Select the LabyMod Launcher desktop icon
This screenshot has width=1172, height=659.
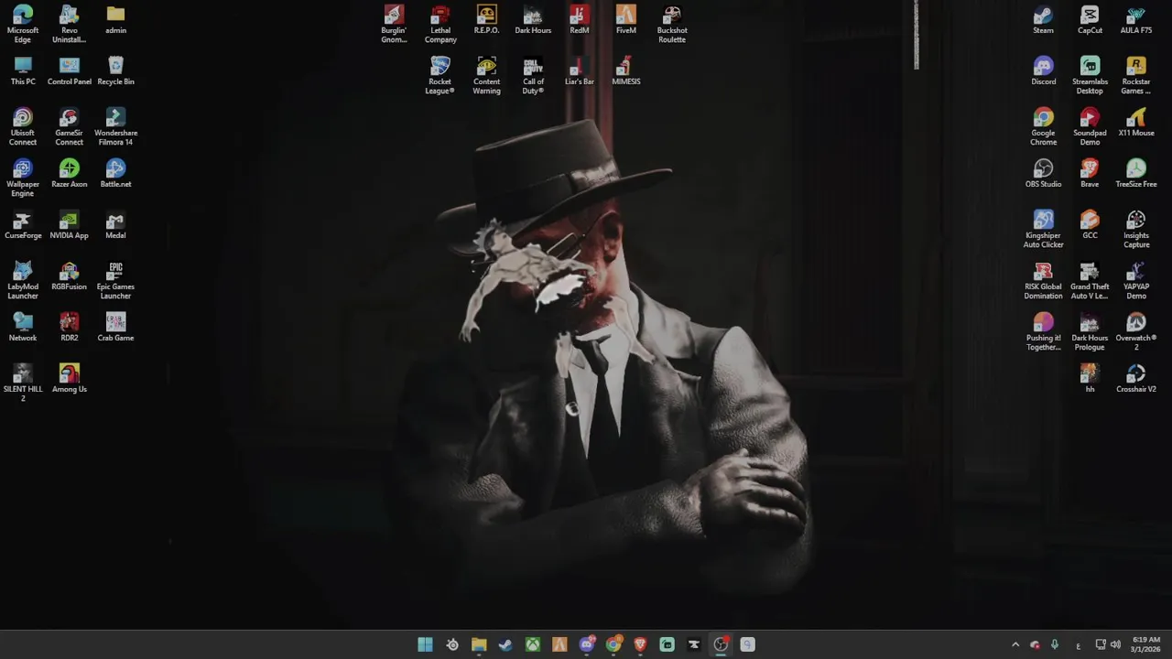click(23, 280)
